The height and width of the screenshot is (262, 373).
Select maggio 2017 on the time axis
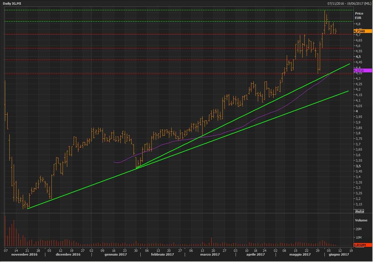300,255
